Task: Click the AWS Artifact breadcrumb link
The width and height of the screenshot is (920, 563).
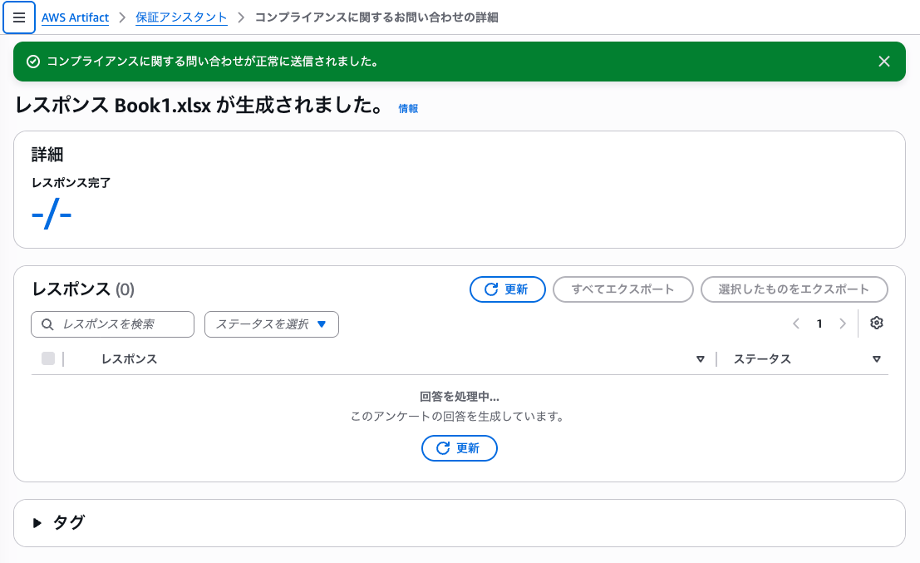Action: click(x=75, y=17)
